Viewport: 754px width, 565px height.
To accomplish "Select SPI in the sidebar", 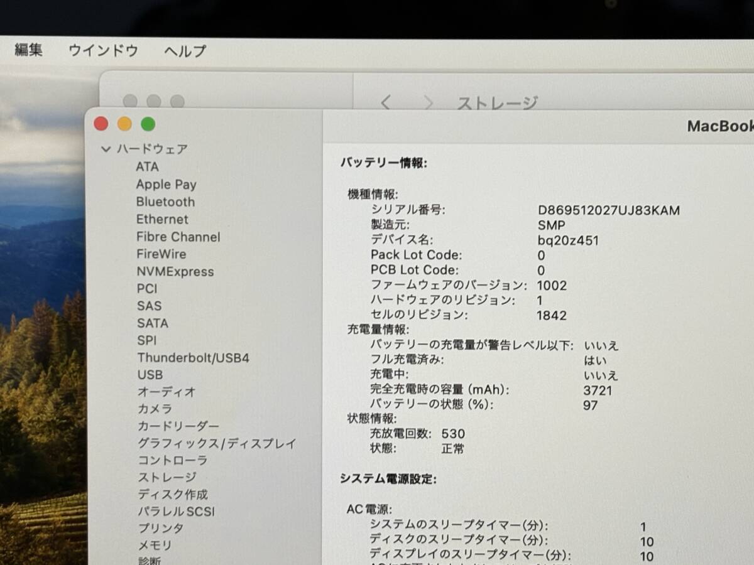I will [147, 340].
